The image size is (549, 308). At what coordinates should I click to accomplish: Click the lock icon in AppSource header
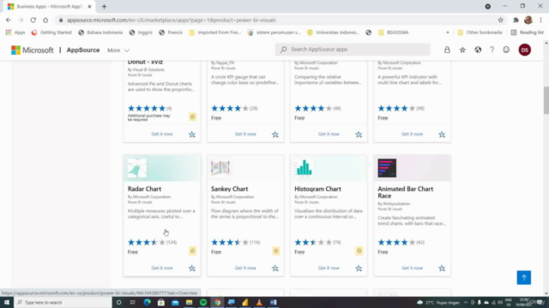447,50
